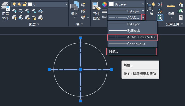Viewport: 185px width, 106px height.
Task: Click the object color wheel icon
Action: [x=105, y=4]
